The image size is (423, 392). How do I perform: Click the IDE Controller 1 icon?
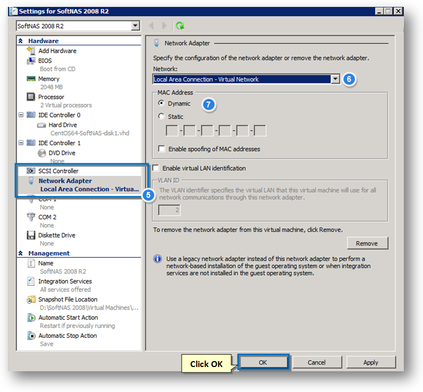click(x=31, y=143)
